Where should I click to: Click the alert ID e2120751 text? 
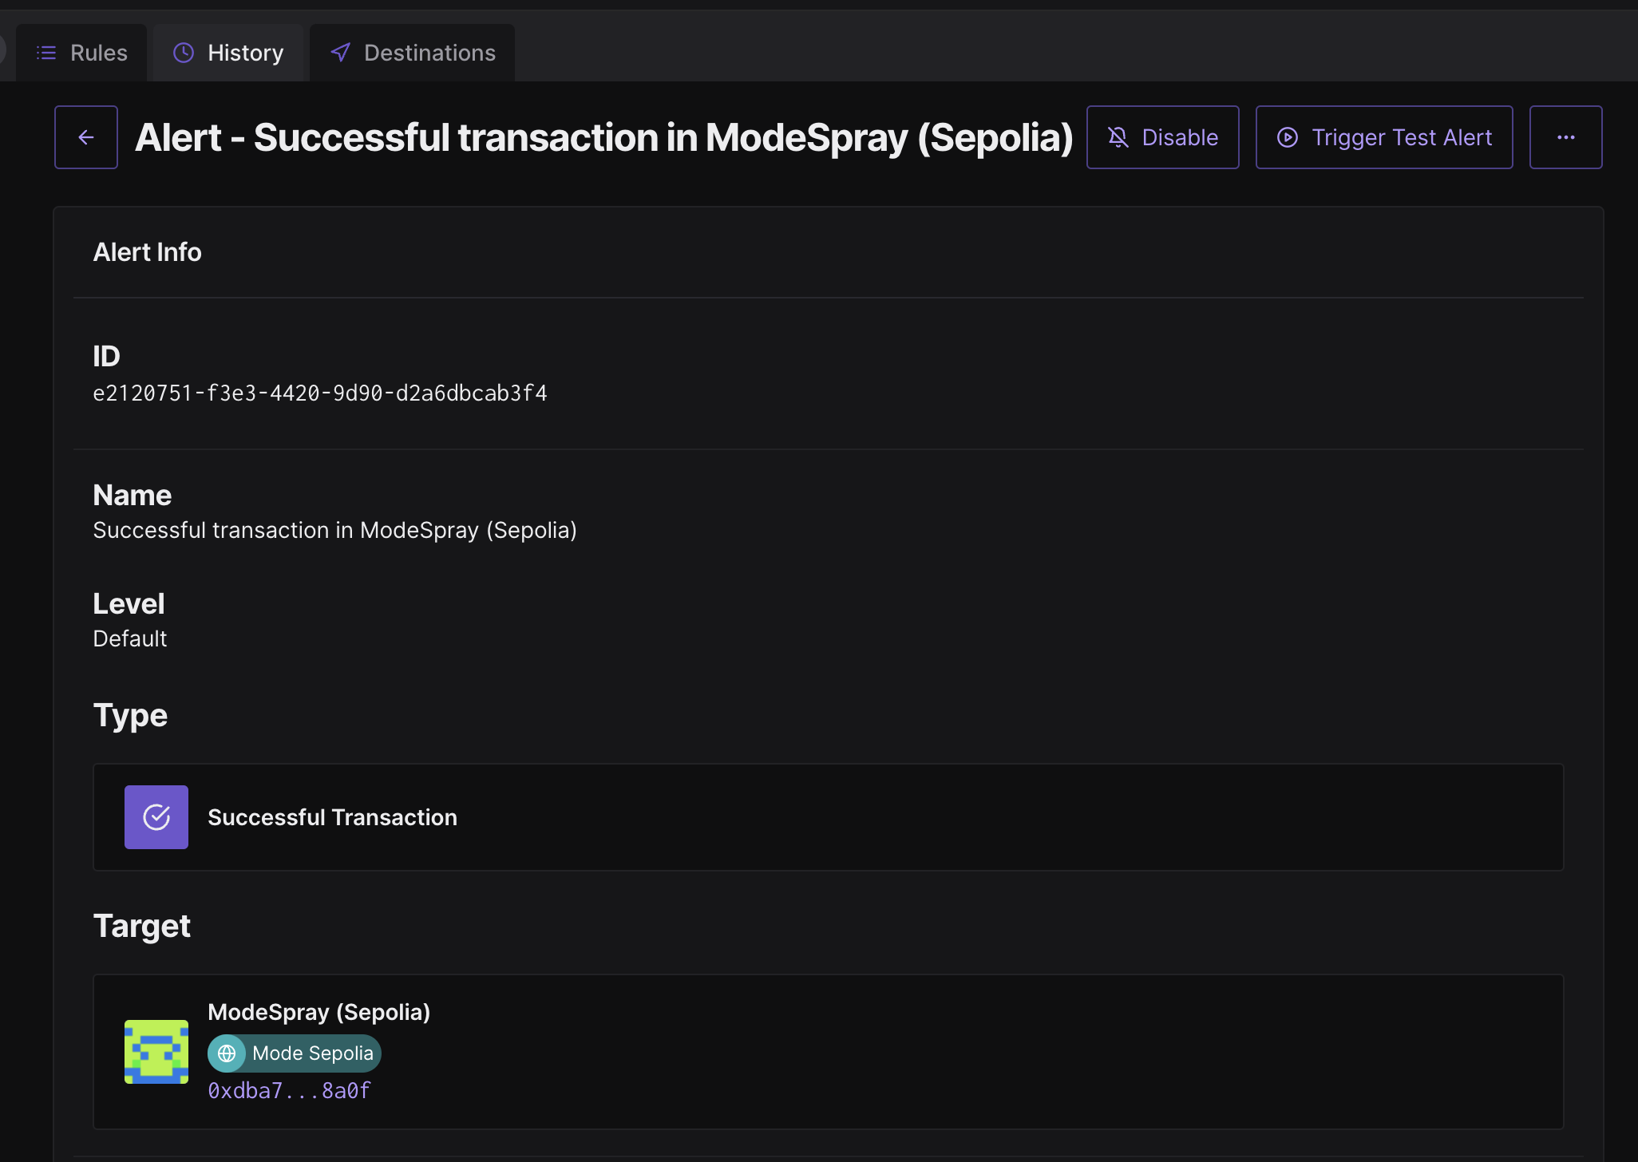pyautogui.click(x=319, y=393)
